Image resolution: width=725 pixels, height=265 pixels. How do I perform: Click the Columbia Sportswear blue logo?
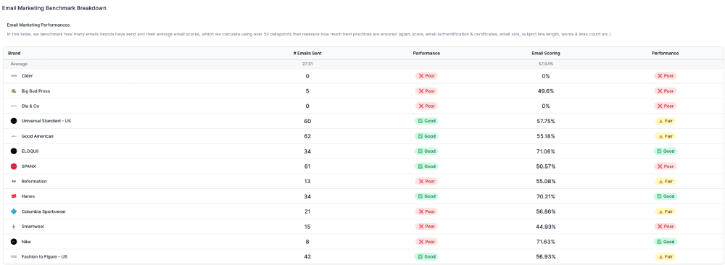tap(13, 211)
